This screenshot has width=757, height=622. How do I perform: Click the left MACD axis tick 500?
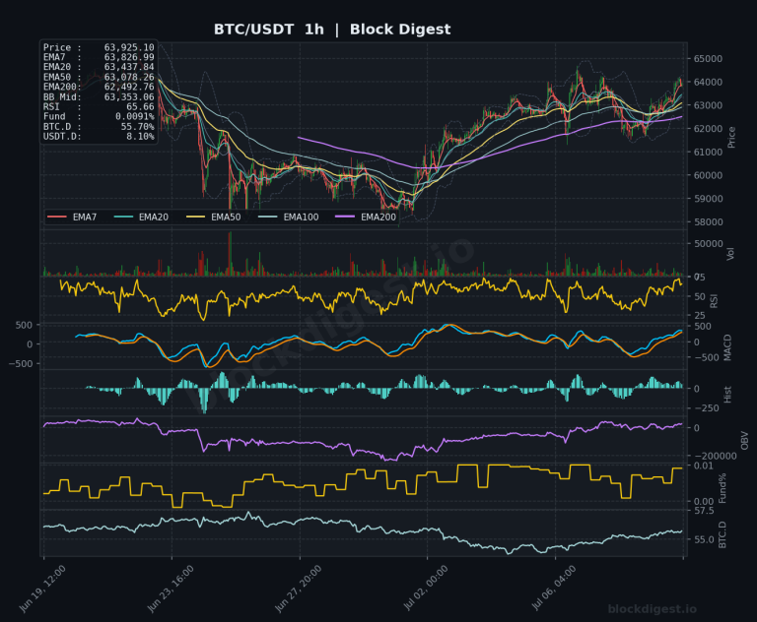click(x=24, y=325)
